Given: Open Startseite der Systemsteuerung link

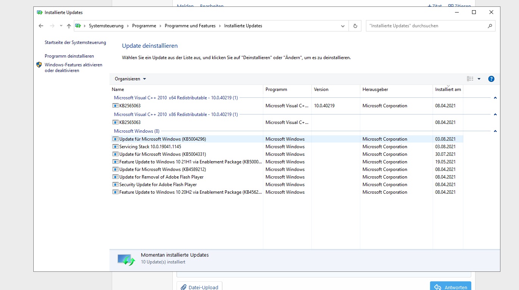Looking at the screenshot, I should click(x=75, y=42).
